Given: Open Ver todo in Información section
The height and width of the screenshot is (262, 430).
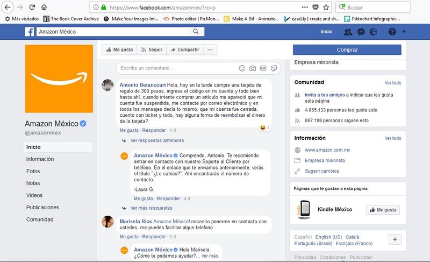Looking at the screenshot, I should [x=393, y=138].
